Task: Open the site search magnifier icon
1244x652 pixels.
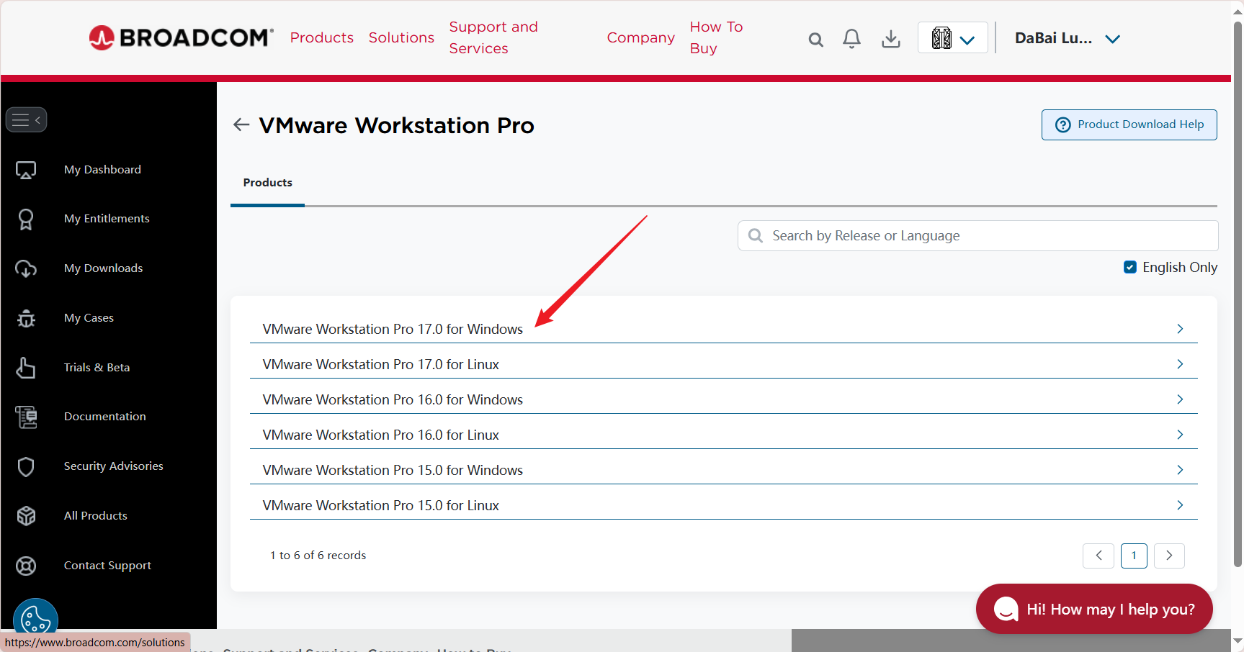Action: (815, 40)
